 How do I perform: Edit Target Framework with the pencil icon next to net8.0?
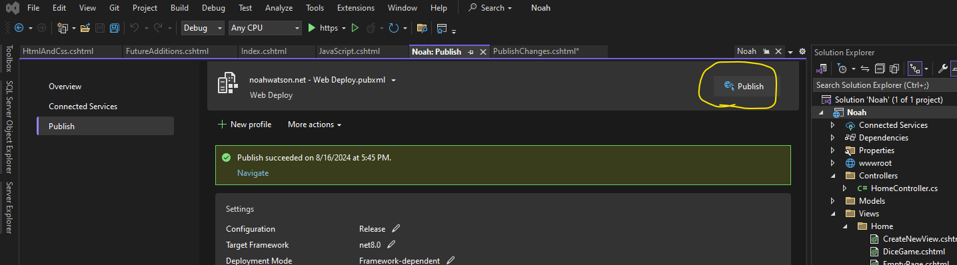pyautogui.click(x=391, y=244)
